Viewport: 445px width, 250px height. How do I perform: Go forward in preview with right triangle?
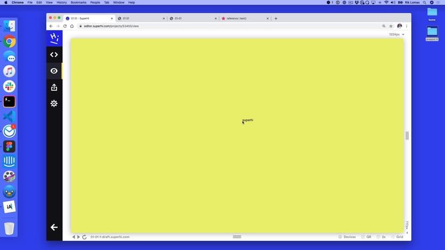click(79, 237)
